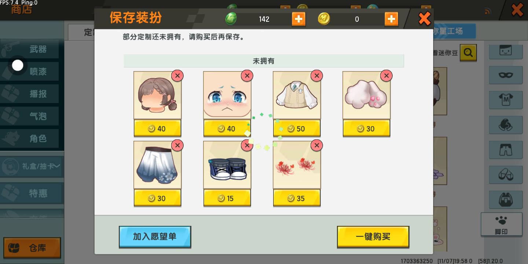Add more gold mini coins
Screen dimensions: 528x264
391,19
